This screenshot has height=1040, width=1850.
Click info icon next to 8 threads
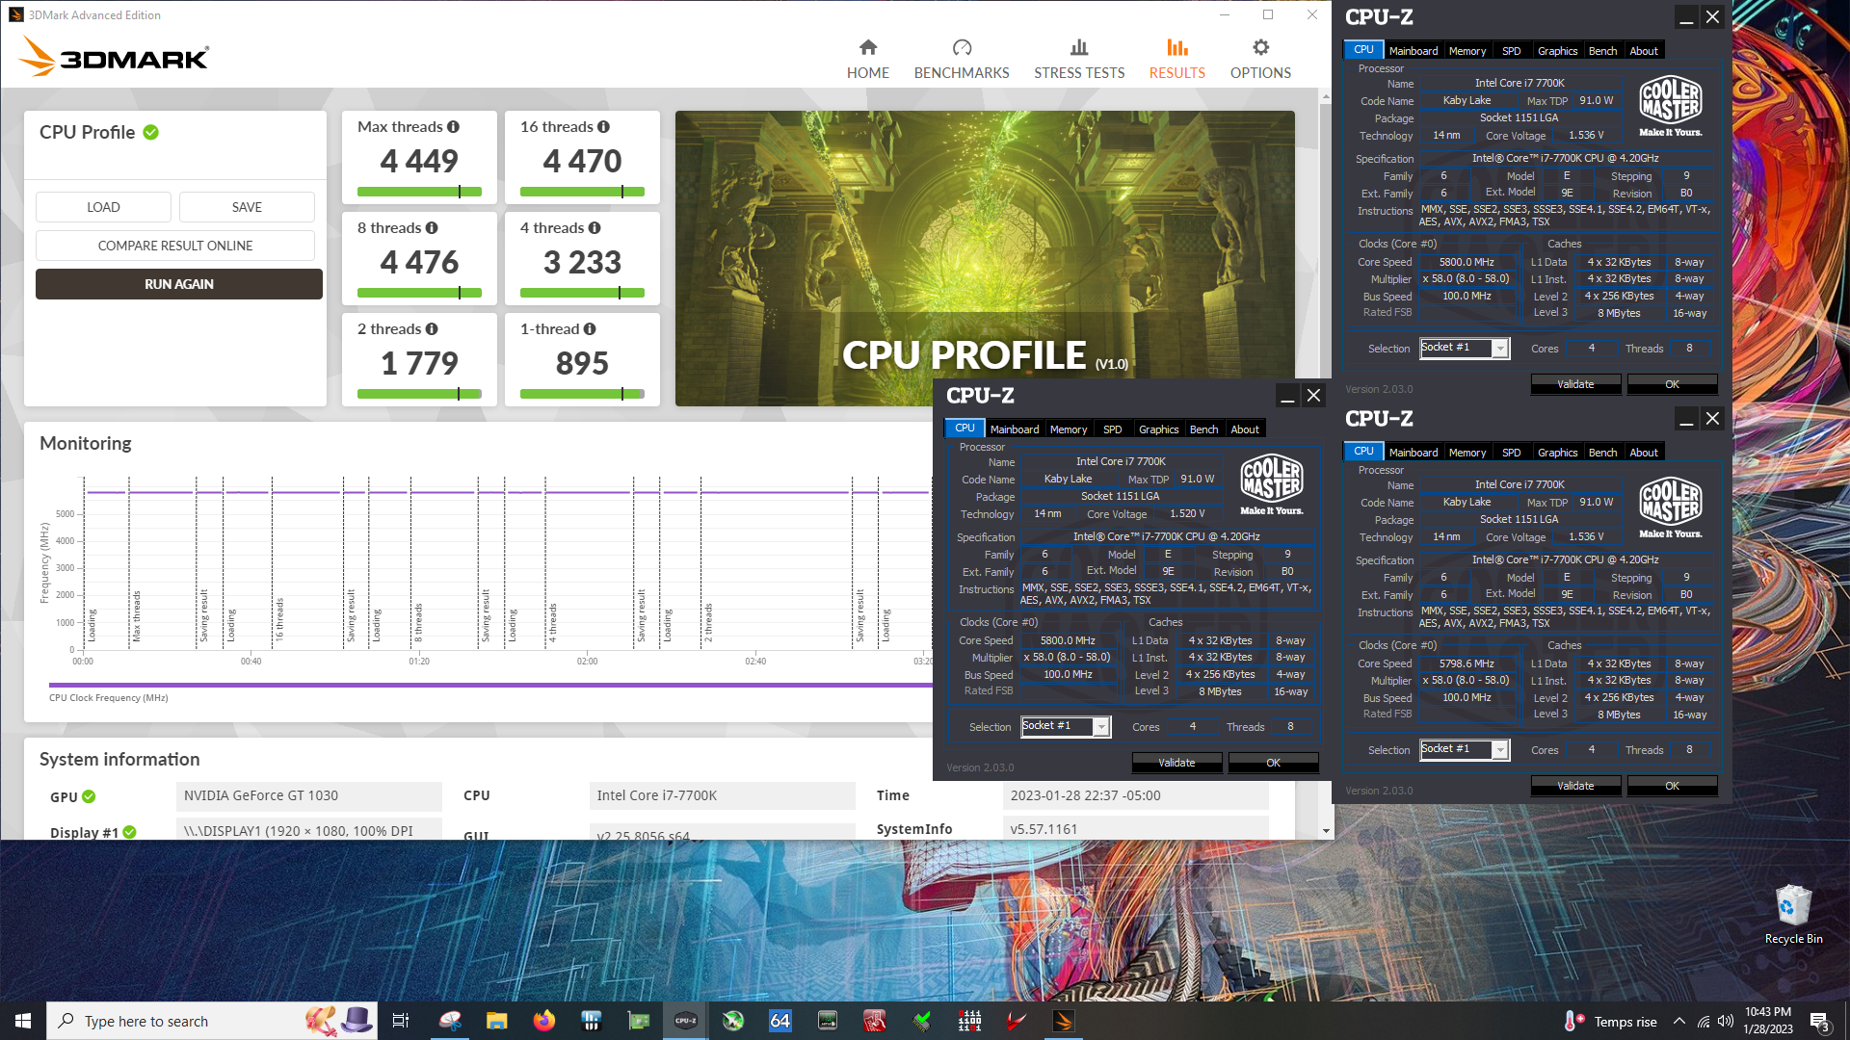(432, 228)
